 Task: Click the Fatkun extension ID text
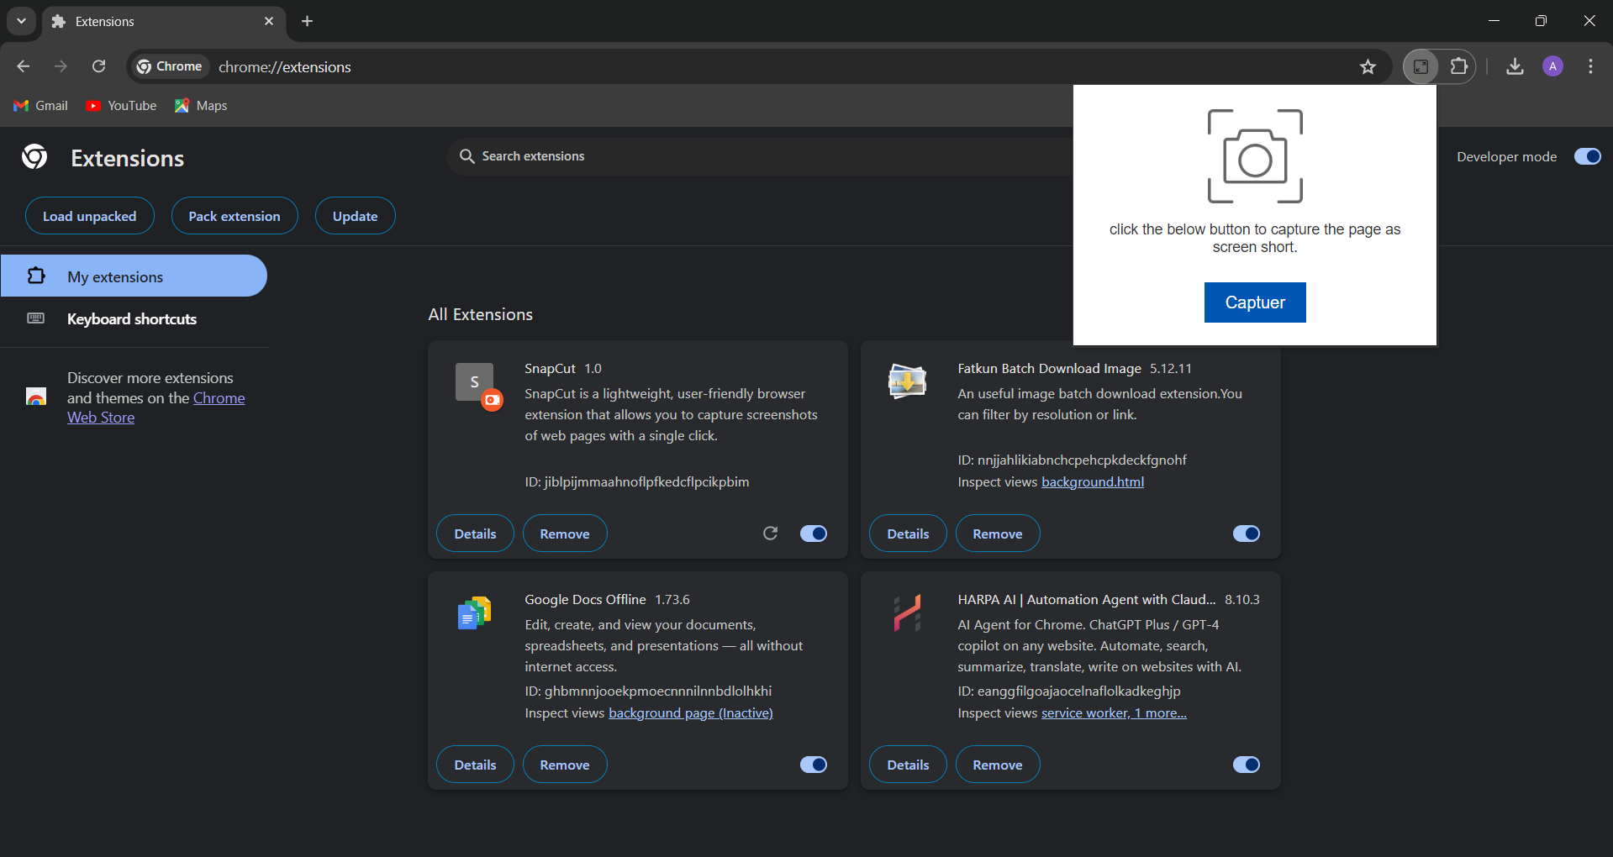click(1073, 460)
